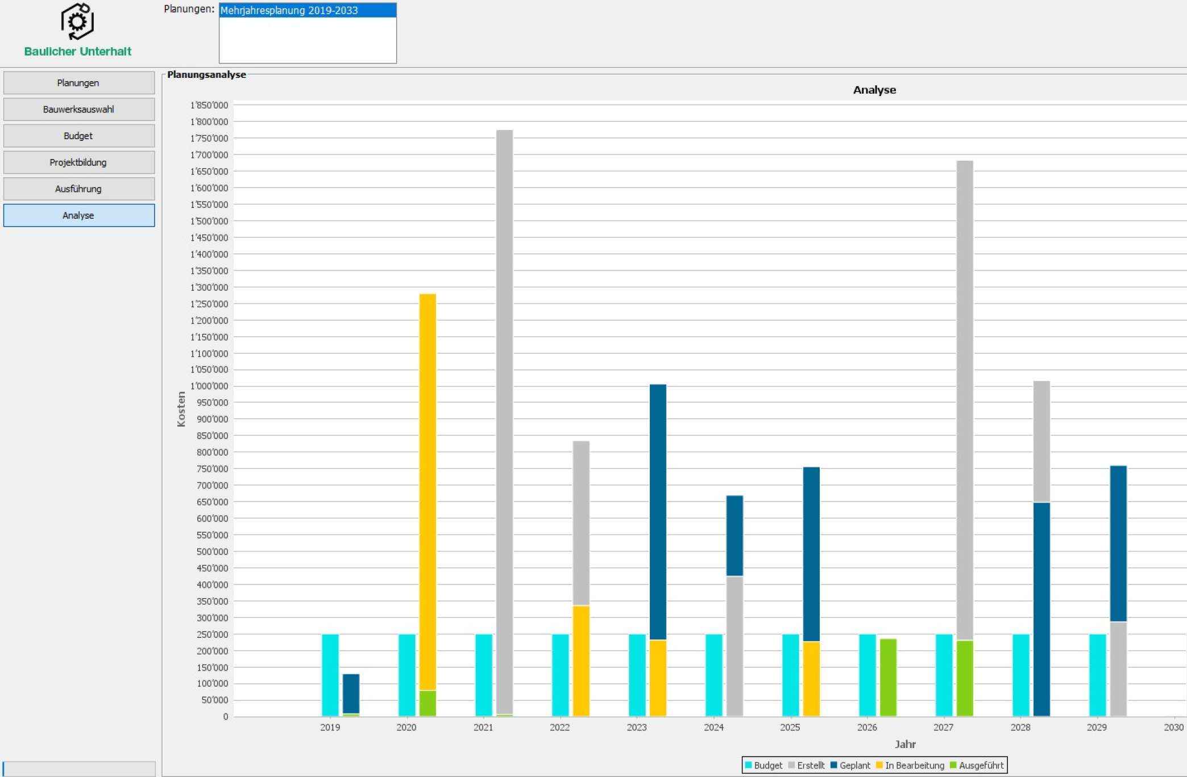Screen dimensions: 1187x777
Task: Click the grey Erstellt segment for 2022
Action: (x=581, y=523)
